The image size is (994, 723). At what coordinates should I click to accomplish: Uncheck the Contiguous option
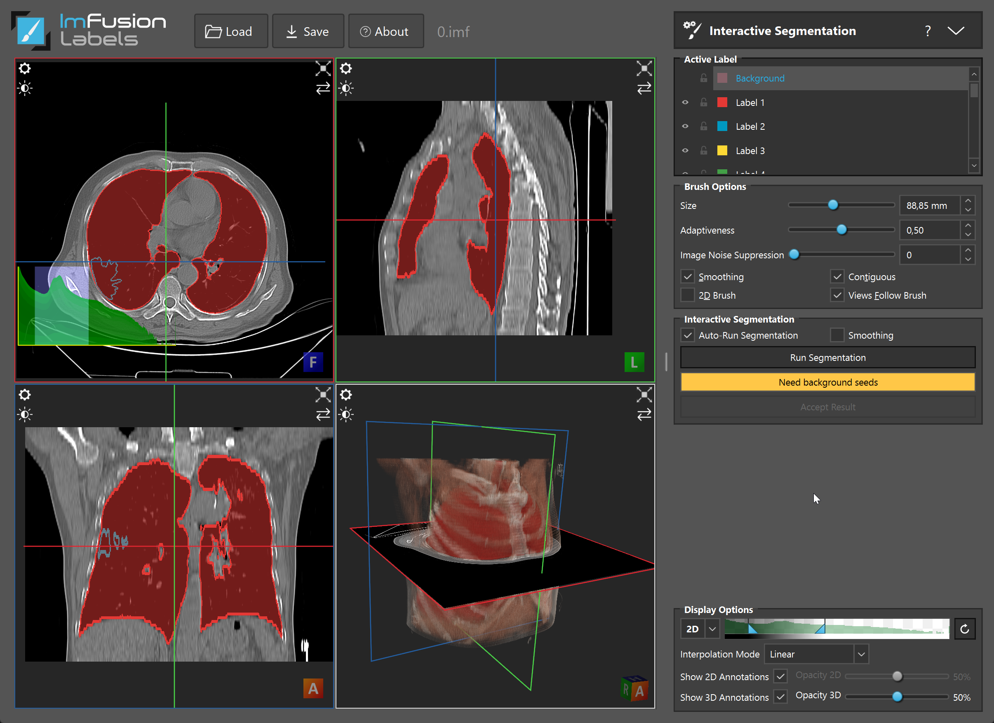(x=837, y=277)
